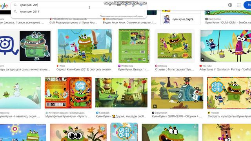Screen dimensions: 251x141
Task: Open Google settings gear icon
Action: pyautogui.click(x=230, y=5)
